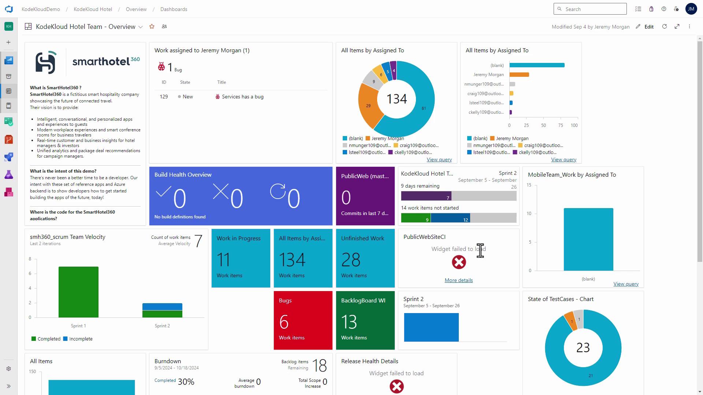The image size is (703, 395).
Task: Click More details in PublicWebSiteCI widget
Action: [x=458, y=280]
